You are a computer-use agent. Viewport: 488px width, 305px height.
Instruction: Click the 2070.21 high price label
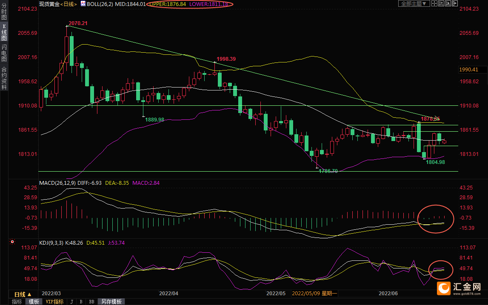click(78, 23)
